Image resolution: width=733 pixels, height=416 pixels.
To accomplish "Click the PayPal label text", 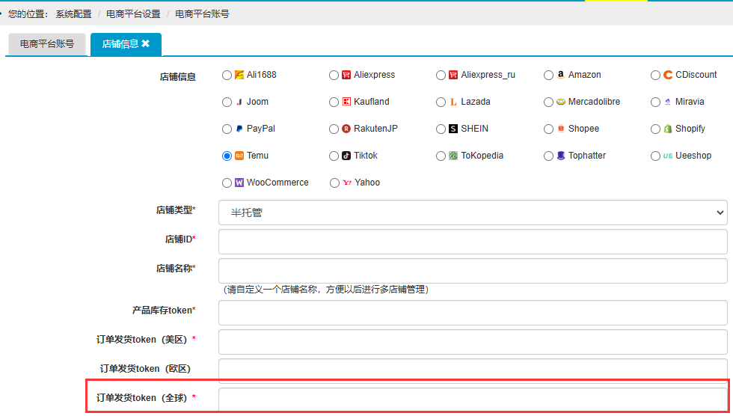I will (261, 129).
